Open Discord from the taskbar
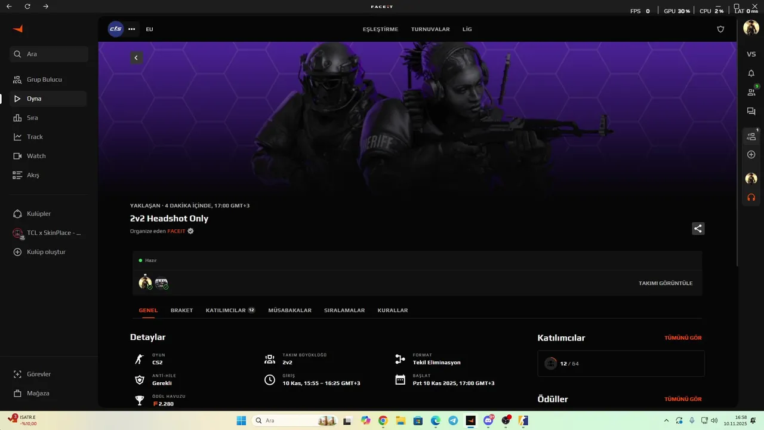 click(x=489, y=420)
